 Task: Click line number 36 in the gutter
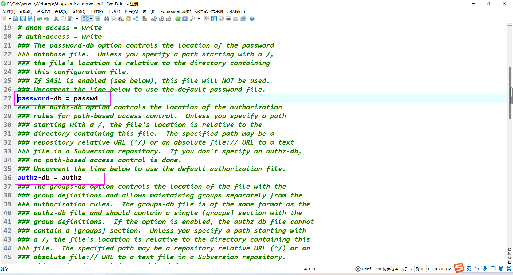coord(7,178)
